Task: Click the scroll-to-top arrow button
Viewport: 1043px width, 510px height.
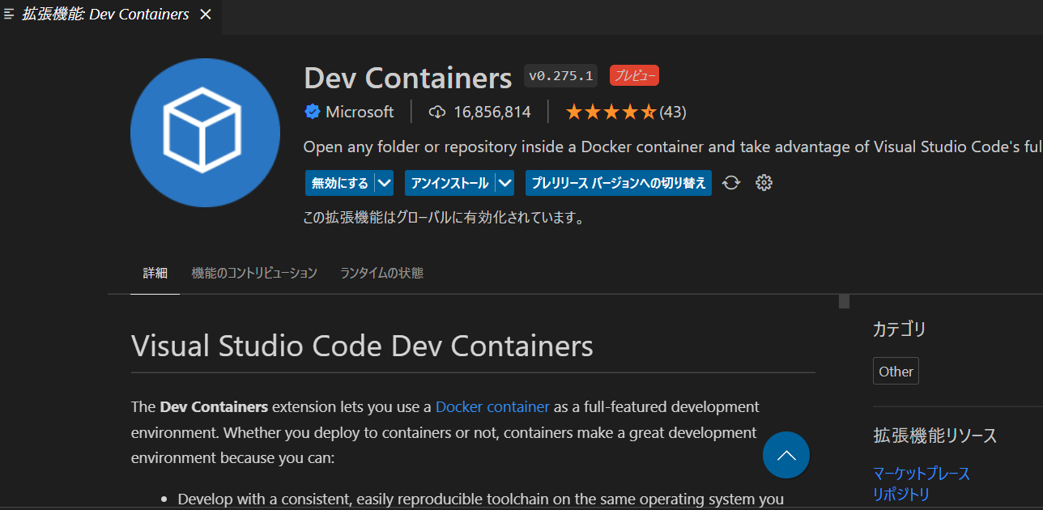Action: 785,455
